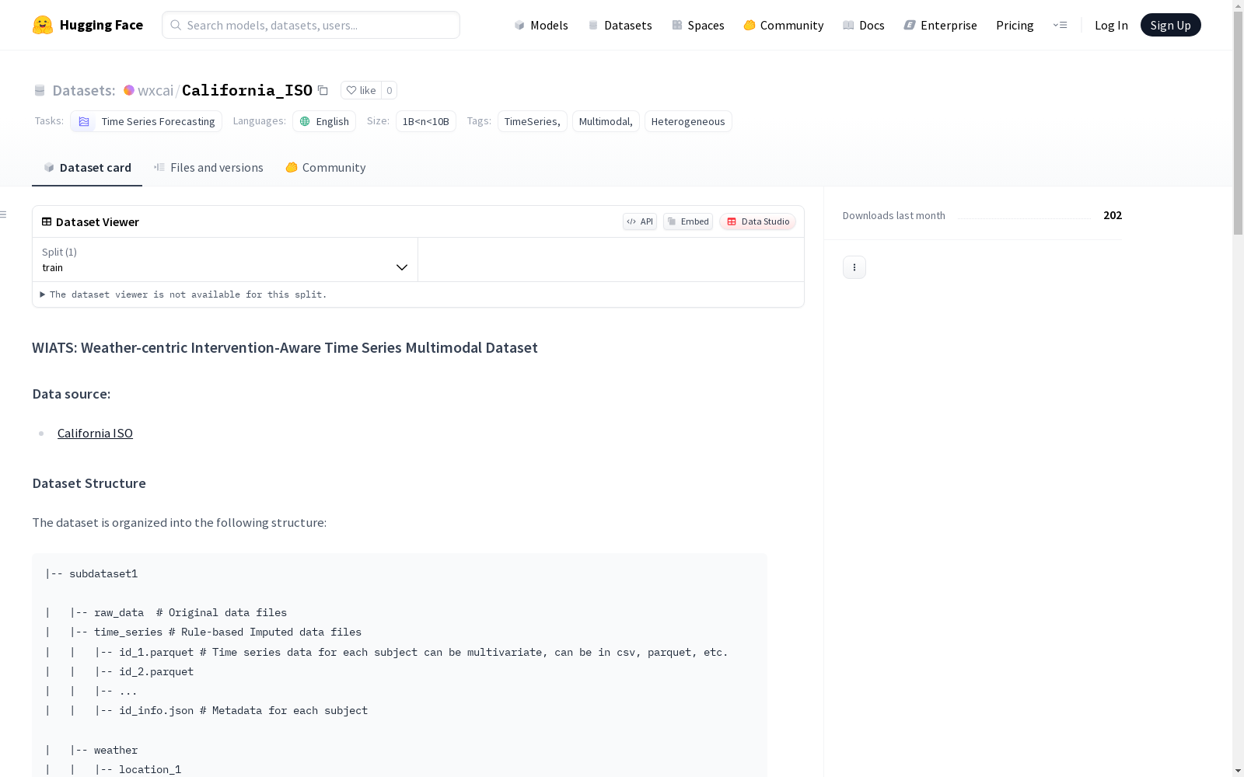
Task: Open Datasets page from top navigation
Action: (x=620, y=25)
